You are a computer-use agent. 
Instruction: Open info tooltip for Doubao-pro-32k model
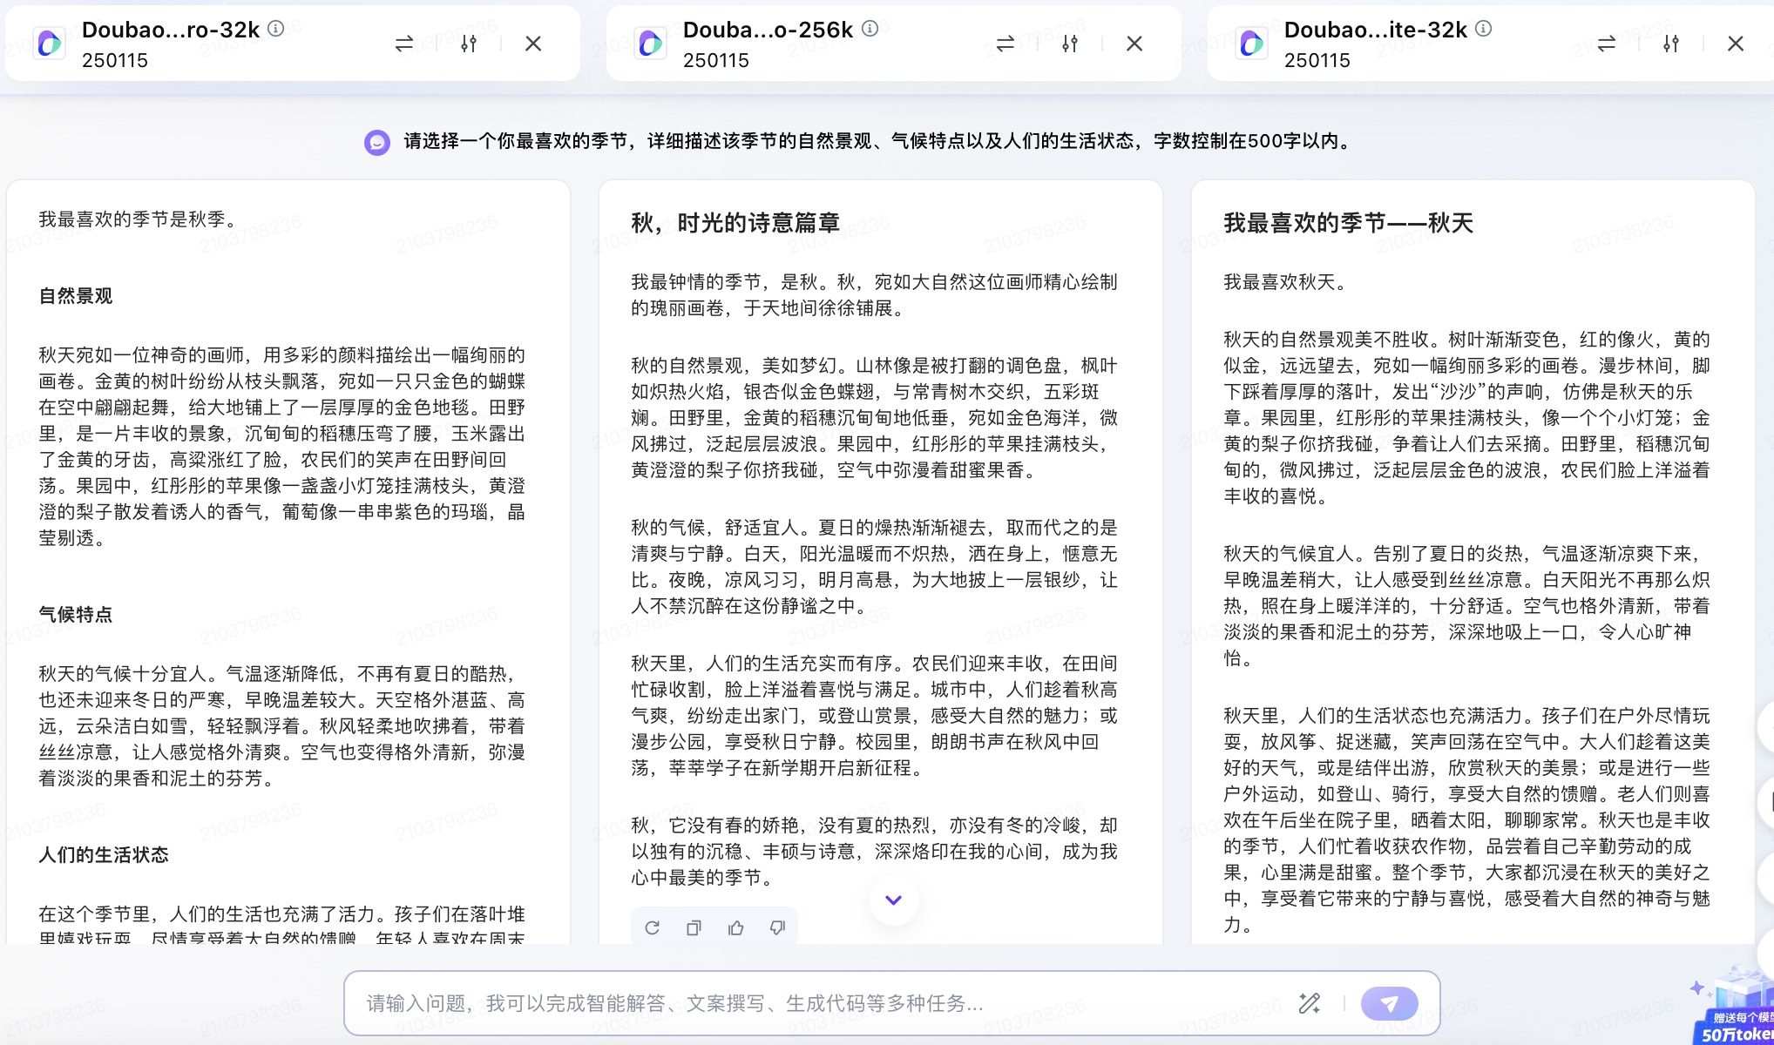[x=276, y=29]
